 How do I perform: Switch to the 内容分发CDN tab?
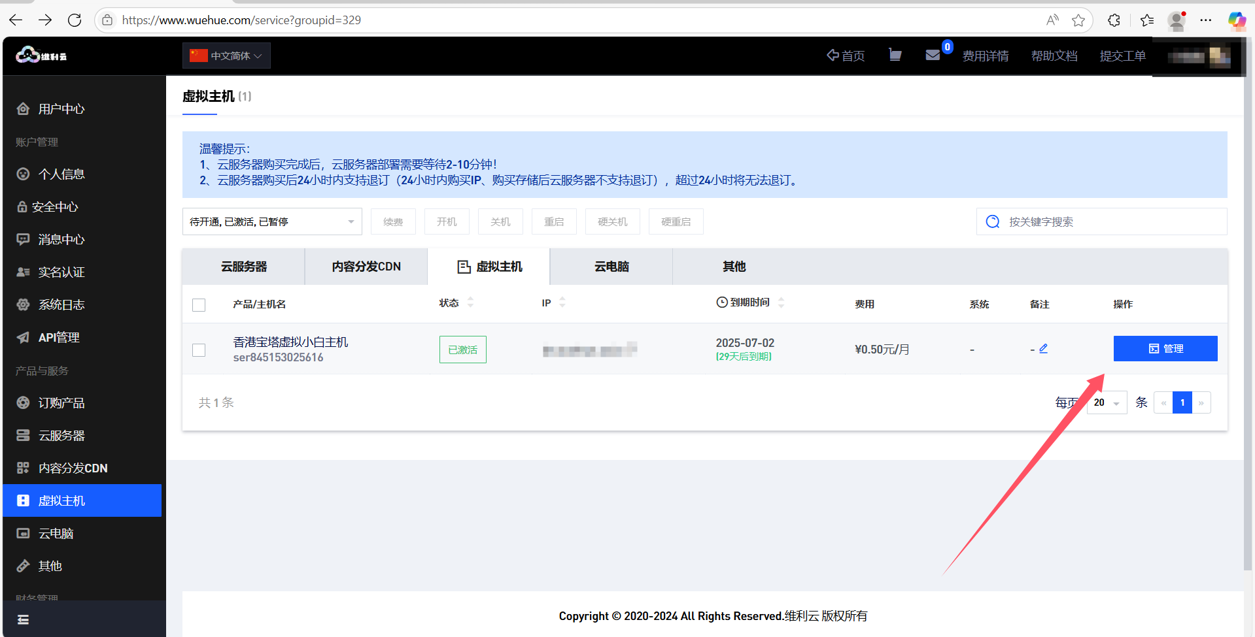tap(366, 267)
